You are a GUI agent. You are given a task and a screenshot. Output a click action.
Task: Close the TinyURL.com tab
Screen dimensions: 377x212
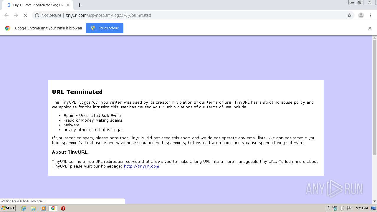[x=68, y=5]
